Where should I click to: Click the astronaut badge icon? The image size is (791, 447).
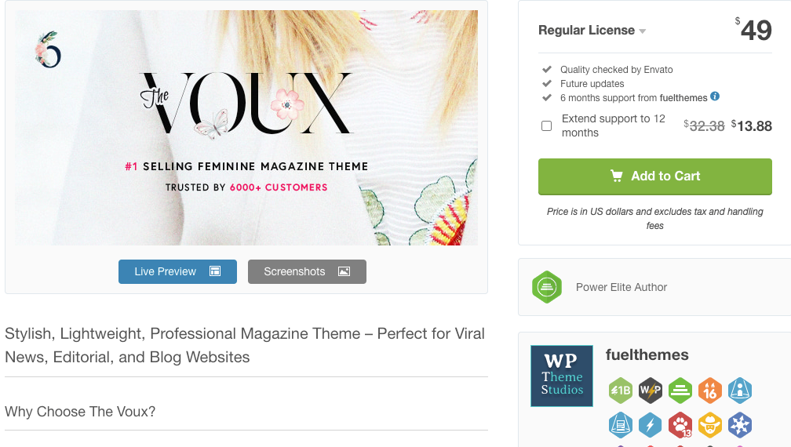point(740,391)
